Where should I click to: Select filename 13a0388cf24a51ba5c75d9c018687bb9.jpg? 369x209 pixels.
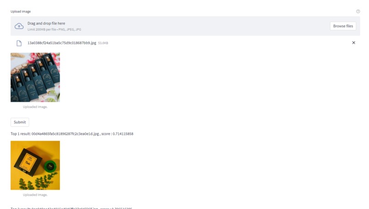click(x=62, y=43)
